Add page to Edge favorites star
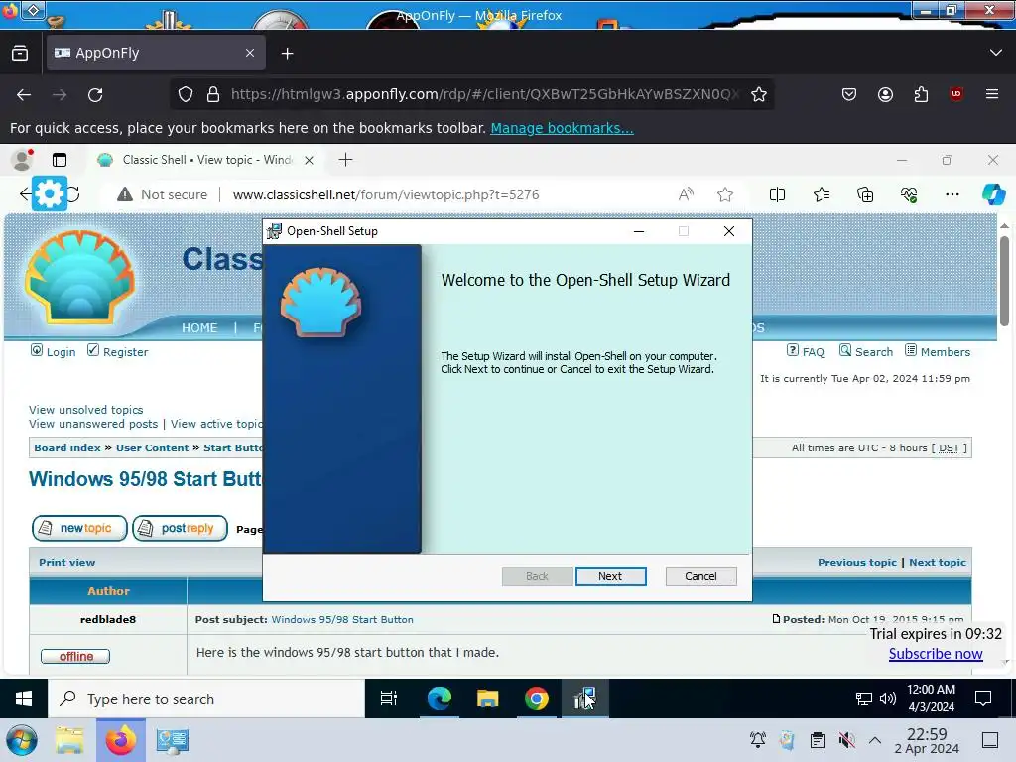The width and height of the screenshot is (1016, 762). pos(725,194)
